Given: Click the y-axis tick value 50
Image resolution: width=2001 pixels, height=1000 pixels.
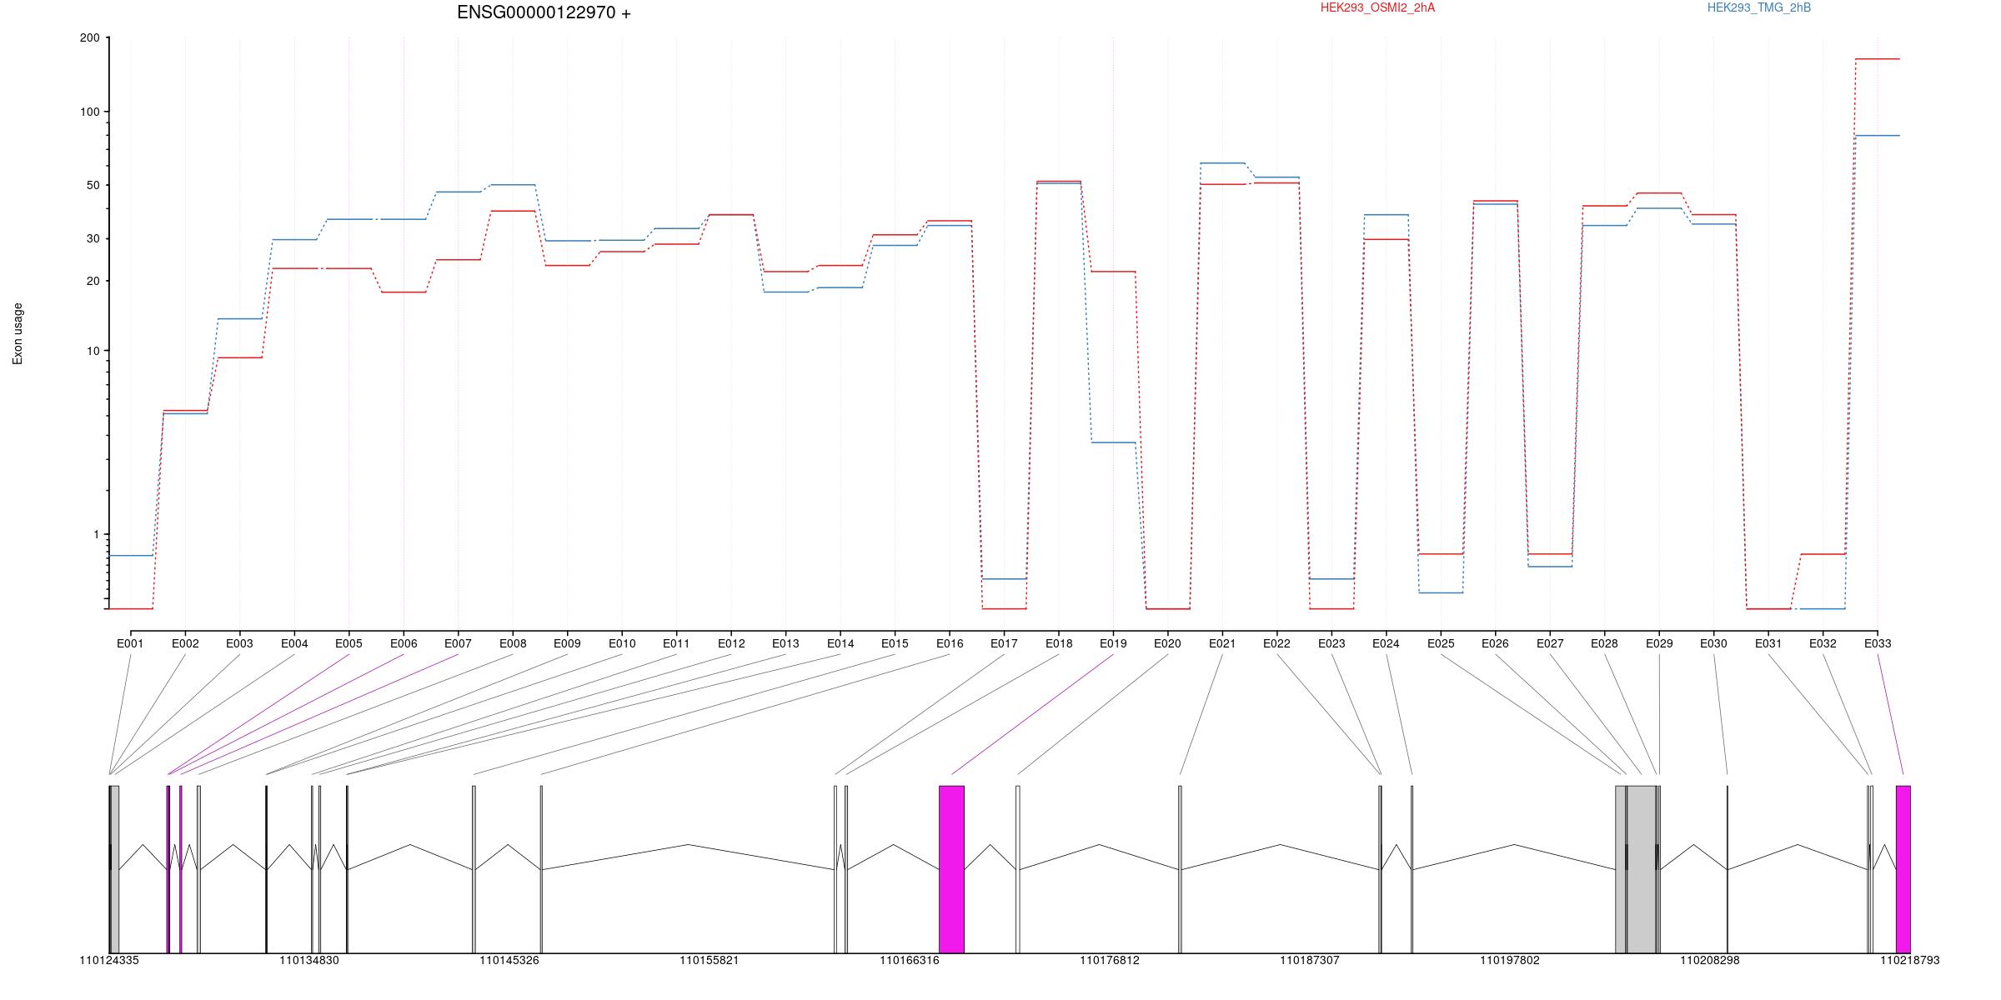Looking at the screenshot, I should [93, 185].
